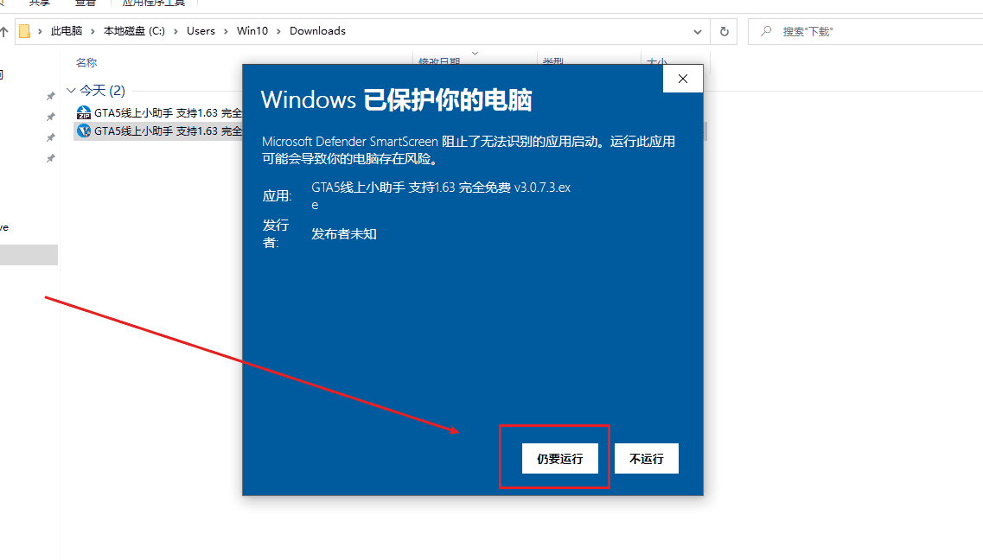Jump to 本地磁盘 (C:) in the breadcrumb
The width and height of the screenshot is (983, 560).
coord(134,31)
